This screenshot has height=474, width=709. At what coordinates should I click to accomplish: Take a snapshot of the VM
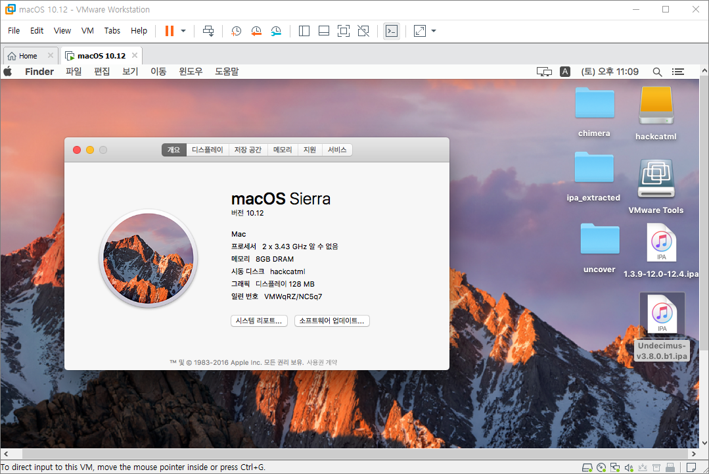tap(236, 31)
